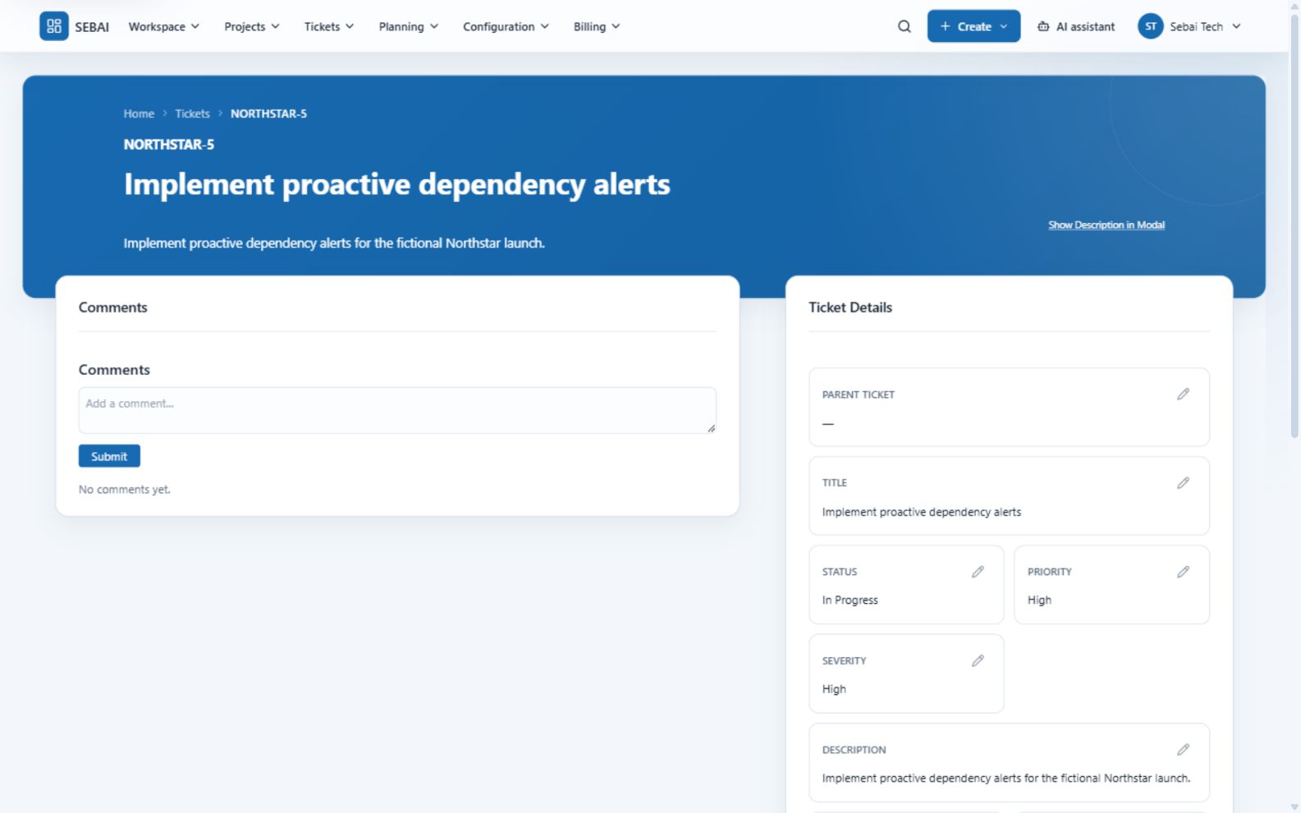
Task: Click the NORTHSTAR-5 breadcrumb
Action: pyautogui.click(x=268, y=113)
